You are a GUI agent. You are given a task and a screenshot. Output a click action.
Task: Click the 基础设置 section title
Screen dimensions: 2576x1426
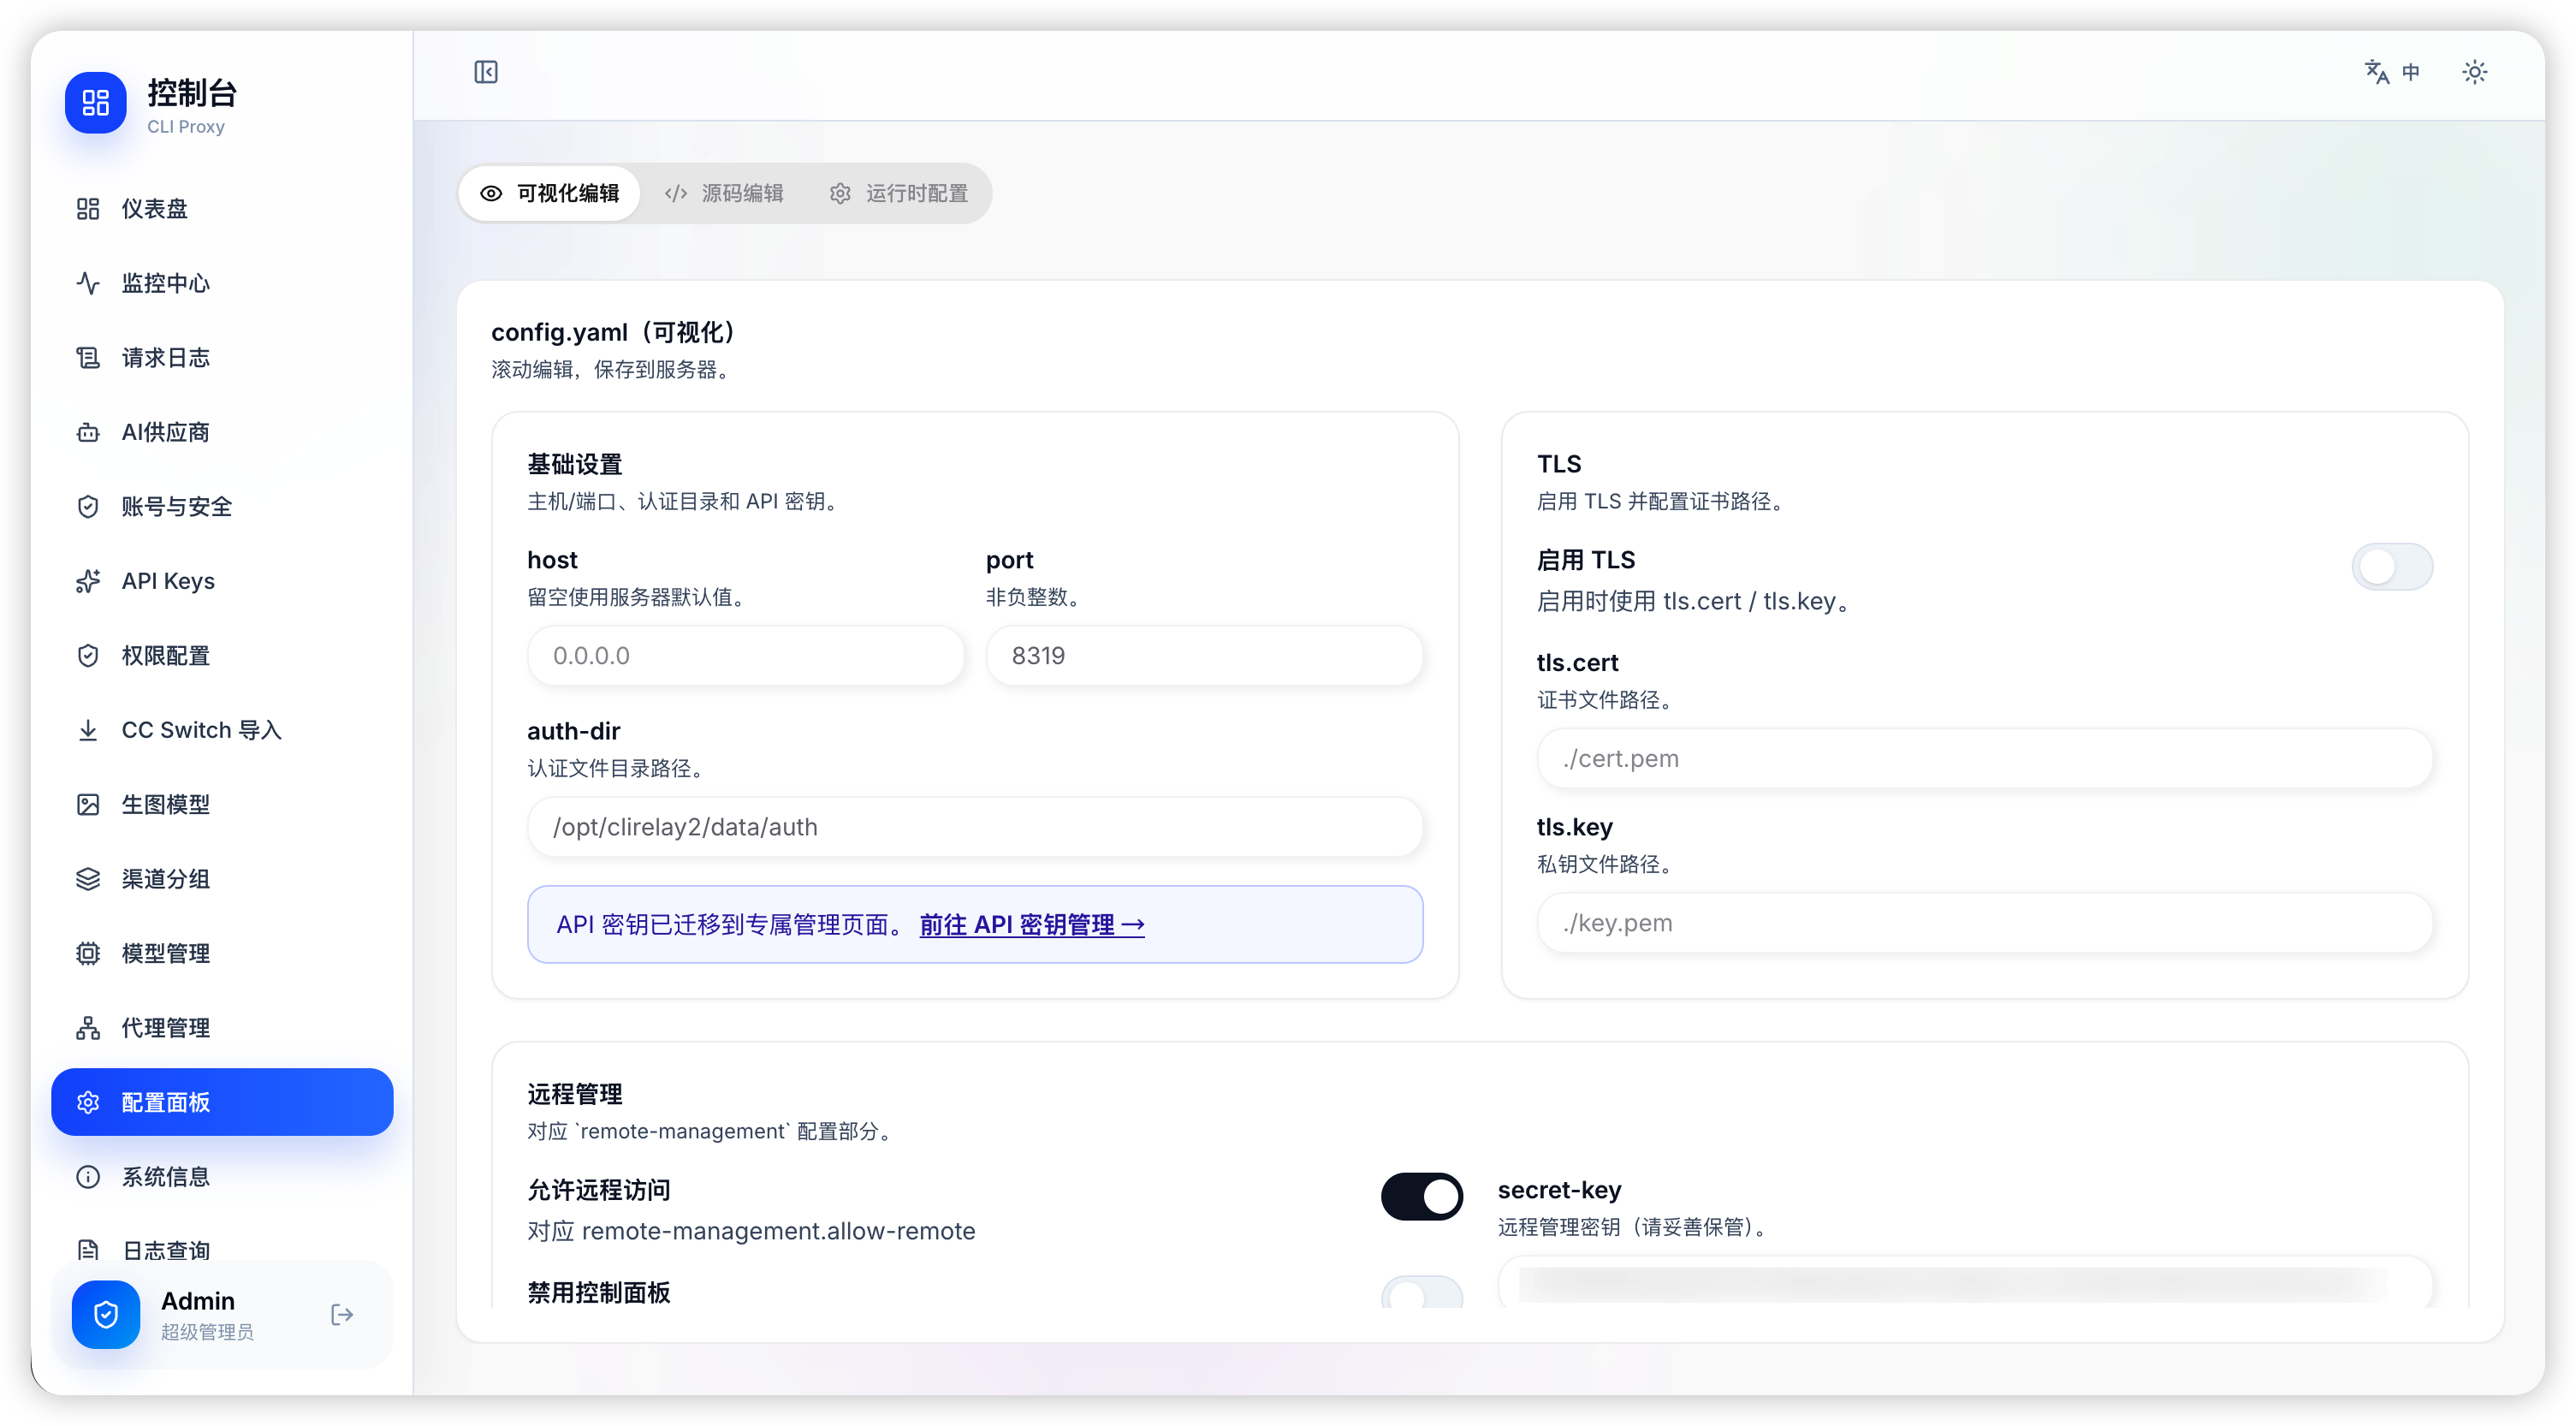click(575, 464)
